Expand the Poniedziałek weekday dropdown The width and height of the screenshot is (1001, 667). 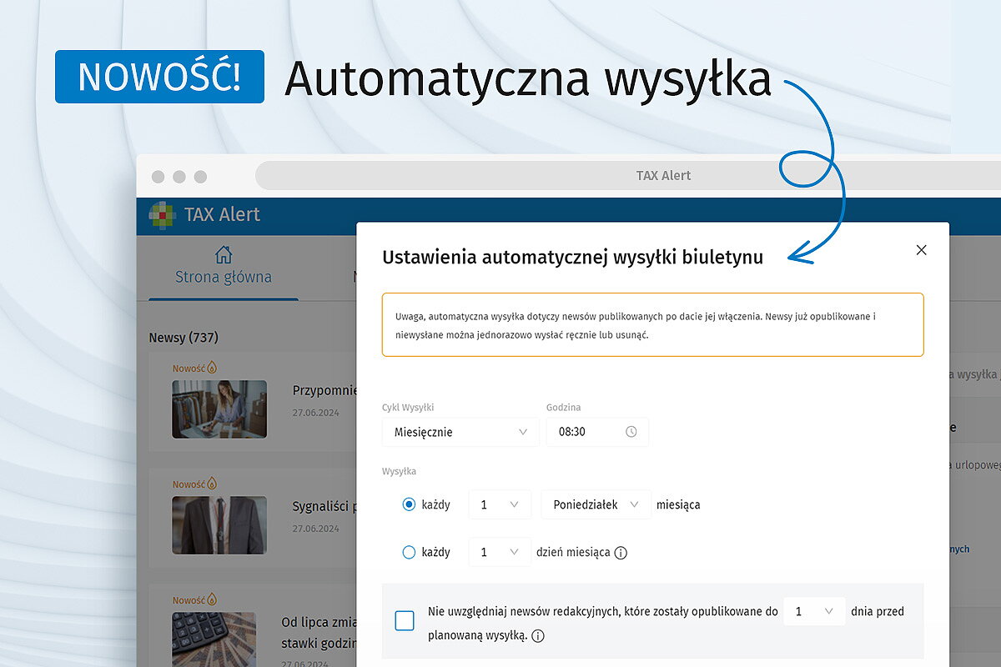(596, 504)
